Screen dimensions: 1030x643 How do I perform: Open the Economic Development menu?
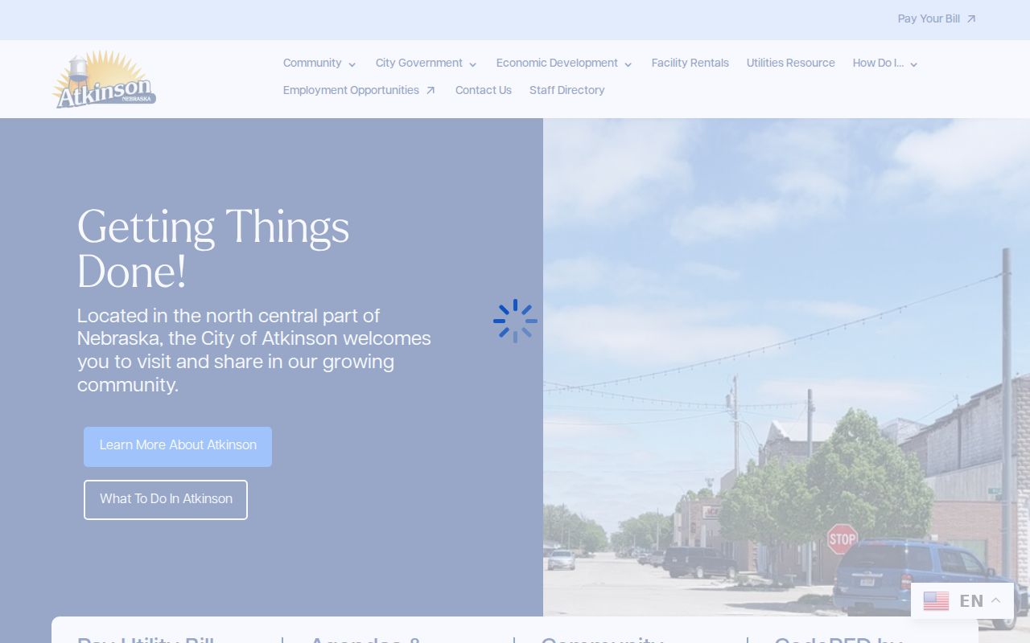click(x=557, y=63)
